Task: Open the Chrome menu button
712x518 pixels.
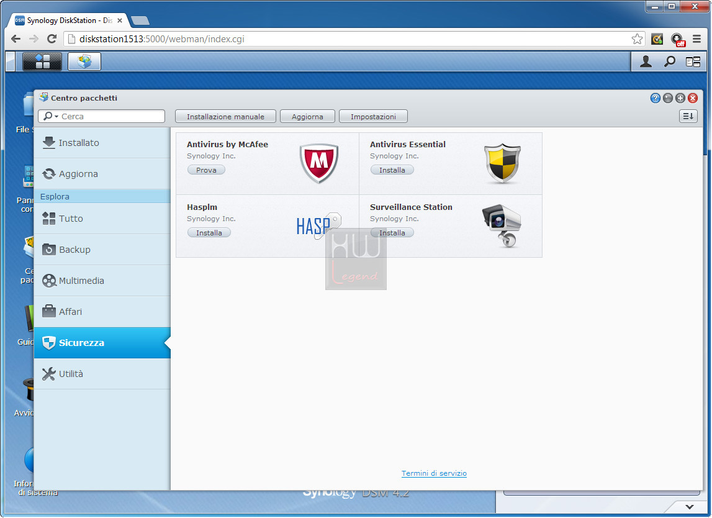Action: [x=696, y=39]
